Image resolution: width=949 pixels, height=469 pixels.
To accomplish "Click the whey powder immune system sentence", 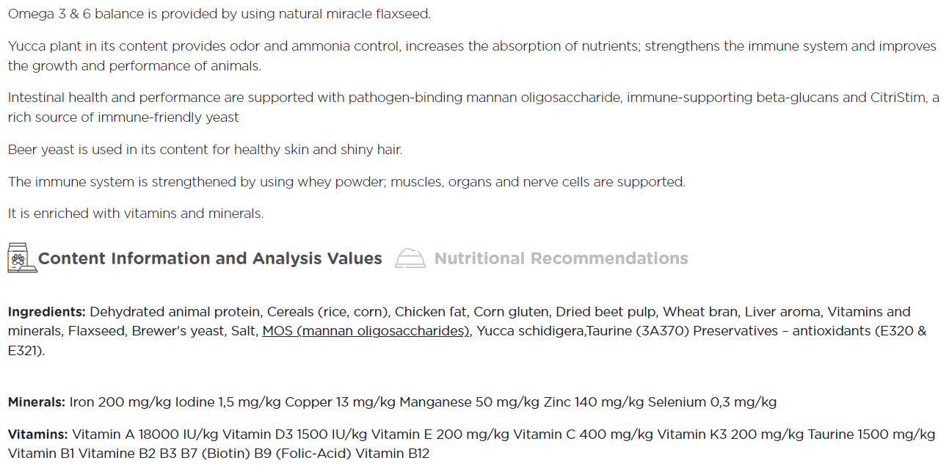I will [346, 182].
